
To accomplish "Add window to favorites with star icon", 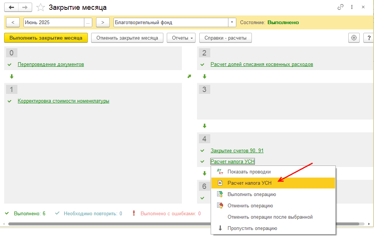I will 40,8.
